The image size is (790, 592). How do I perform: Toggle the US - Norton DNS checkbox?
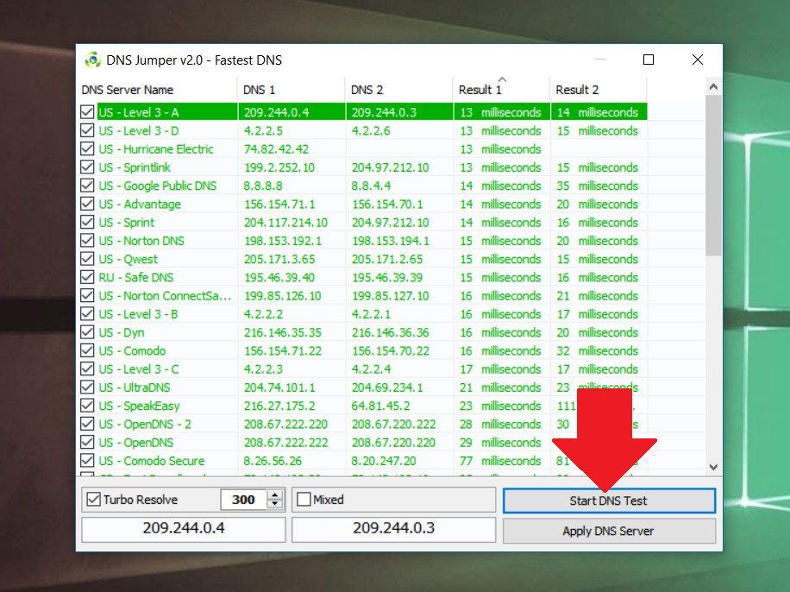(87, 240)
